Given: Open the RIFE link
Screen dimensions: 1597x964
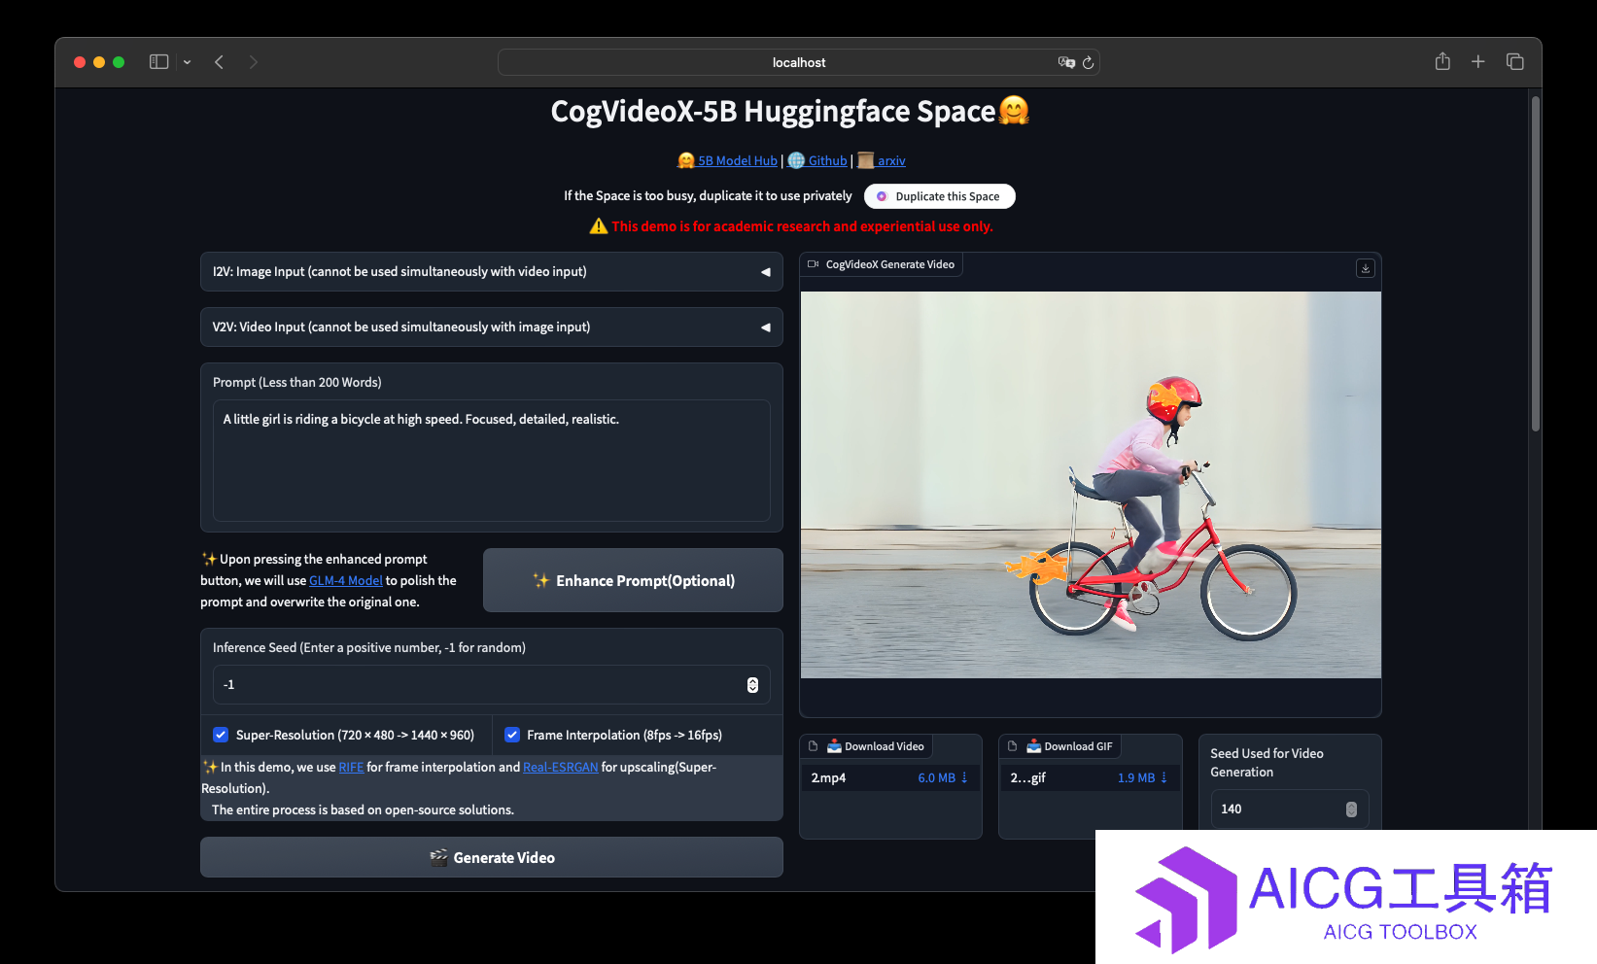Looking at the screenshot, I should point(351,768).
